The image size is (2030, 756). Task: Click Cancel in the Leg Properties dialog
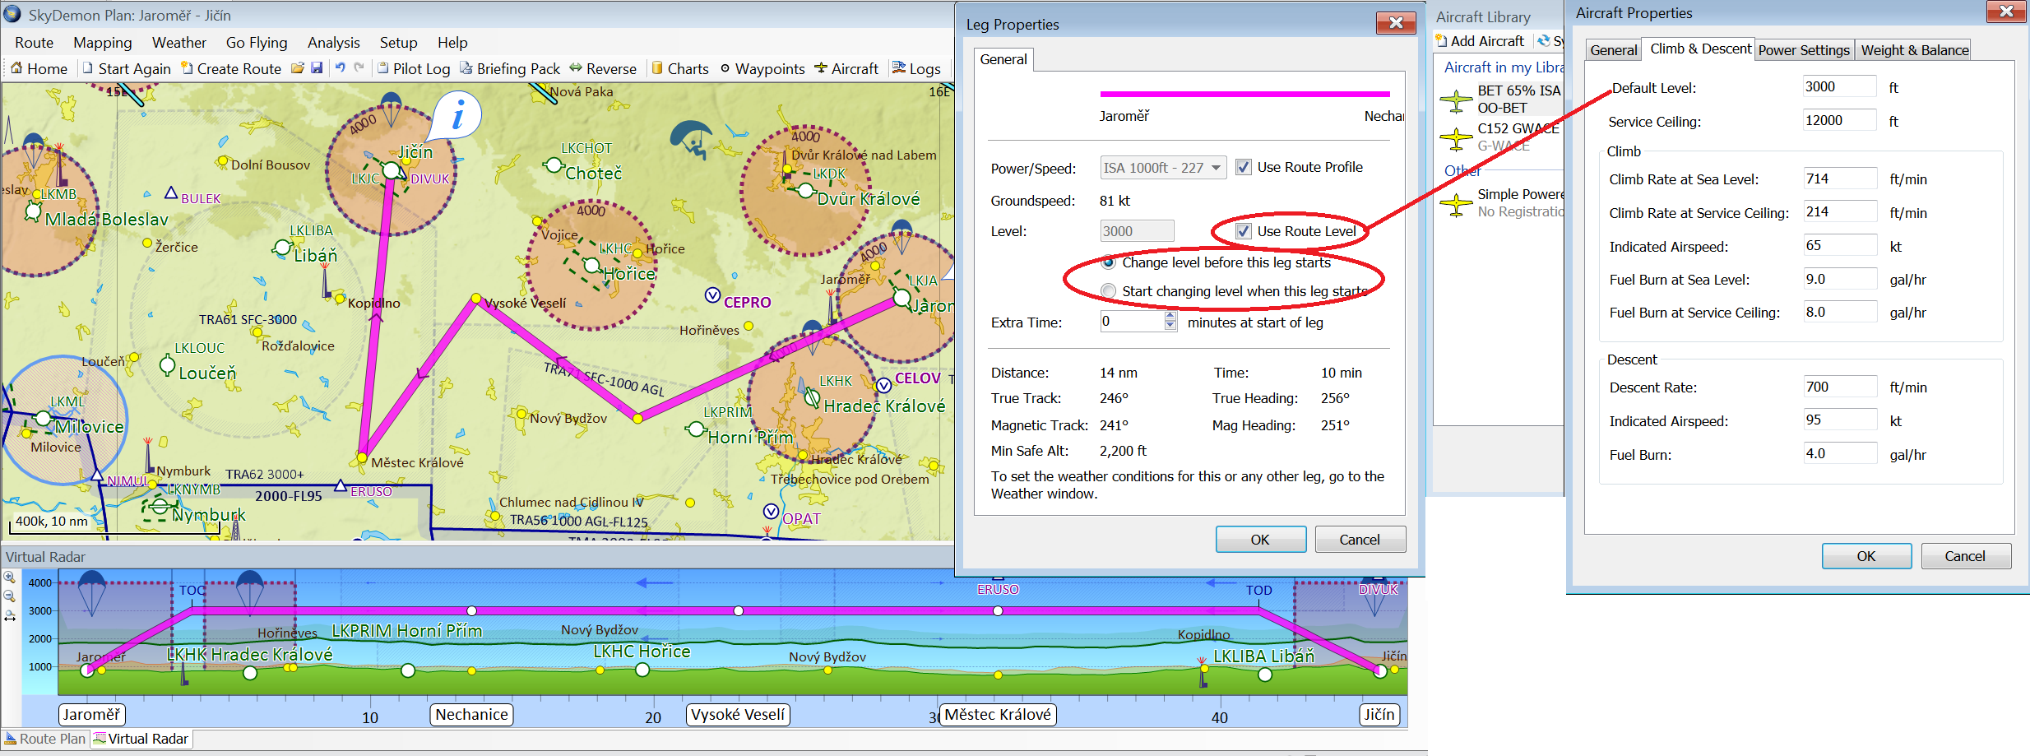(x=1360, y=540)
